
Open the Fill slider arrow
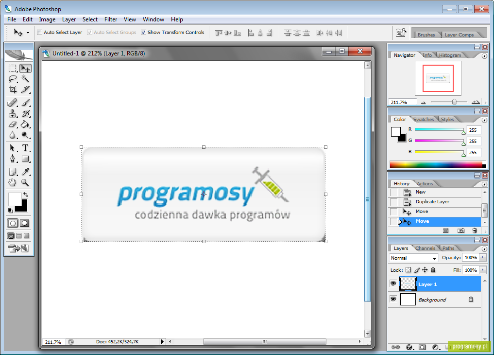point(483,270)
